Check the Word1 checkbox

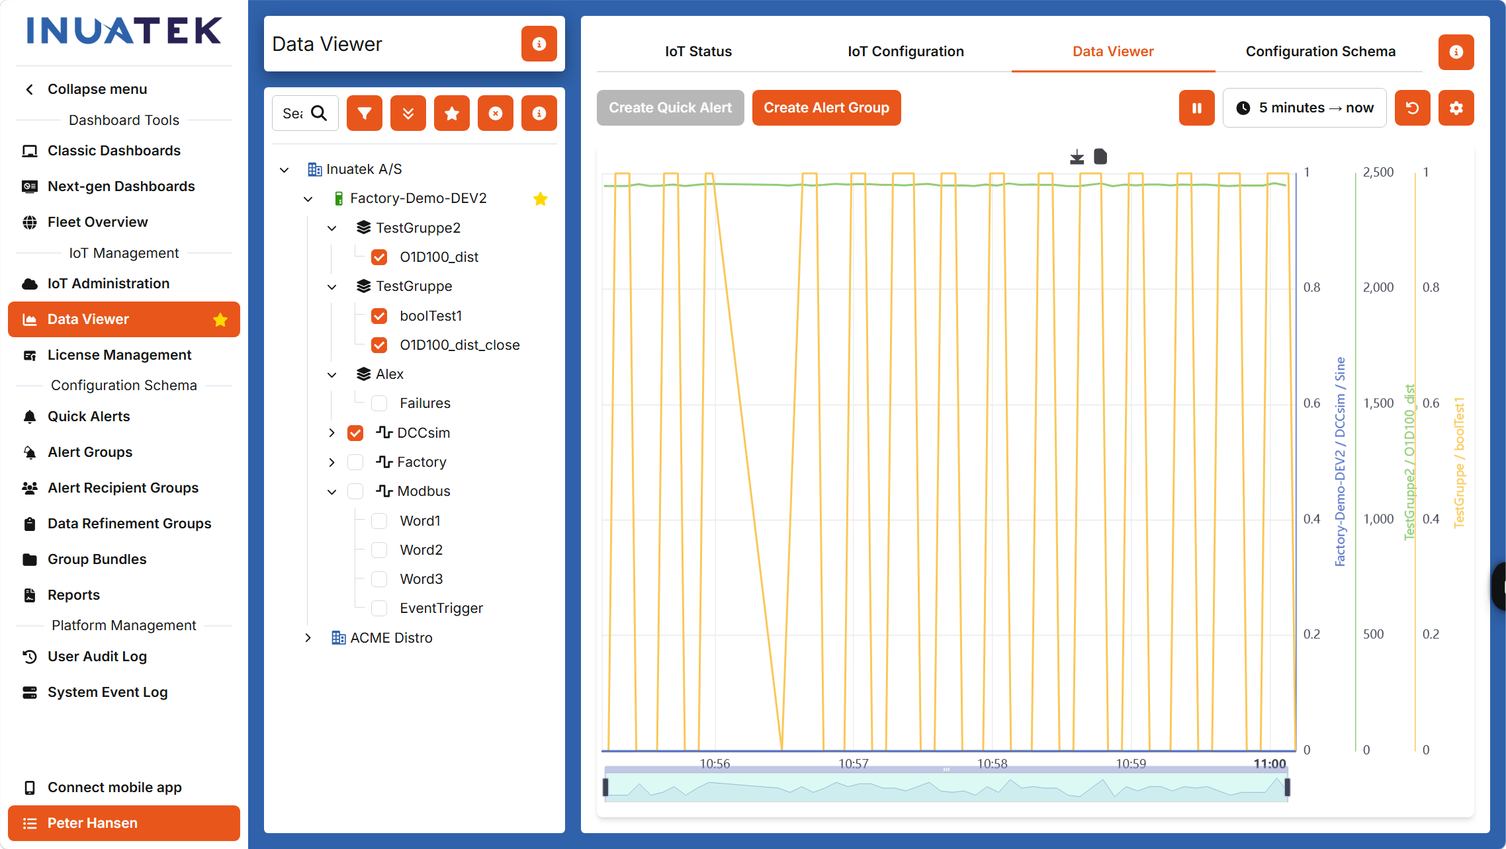click(379, 521)
